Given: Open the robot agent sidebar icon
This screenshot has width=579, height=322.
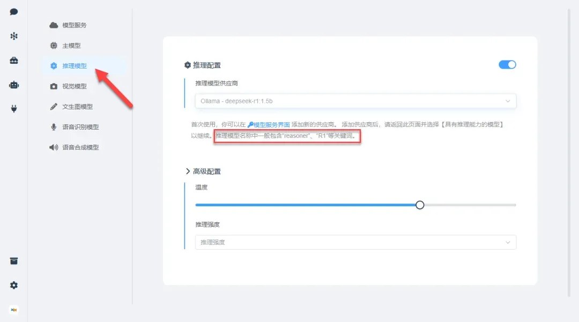Looking at the screenshot, I should [x=13, y=85].
